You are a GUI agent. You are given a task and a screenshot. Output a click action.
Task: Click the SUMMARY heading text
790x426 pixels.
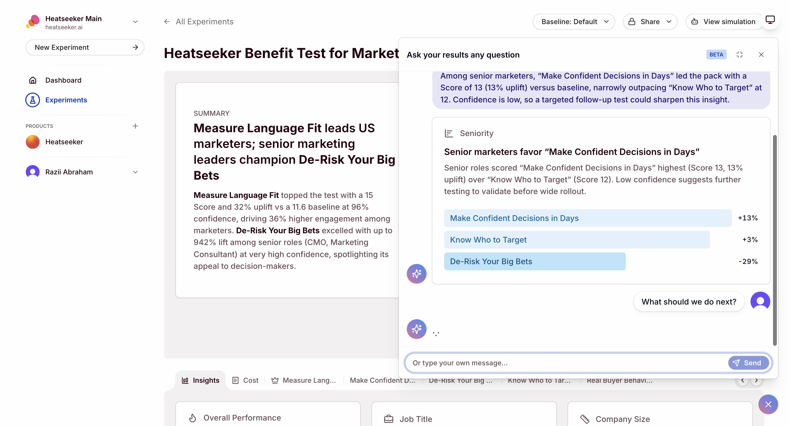(211, 113)
